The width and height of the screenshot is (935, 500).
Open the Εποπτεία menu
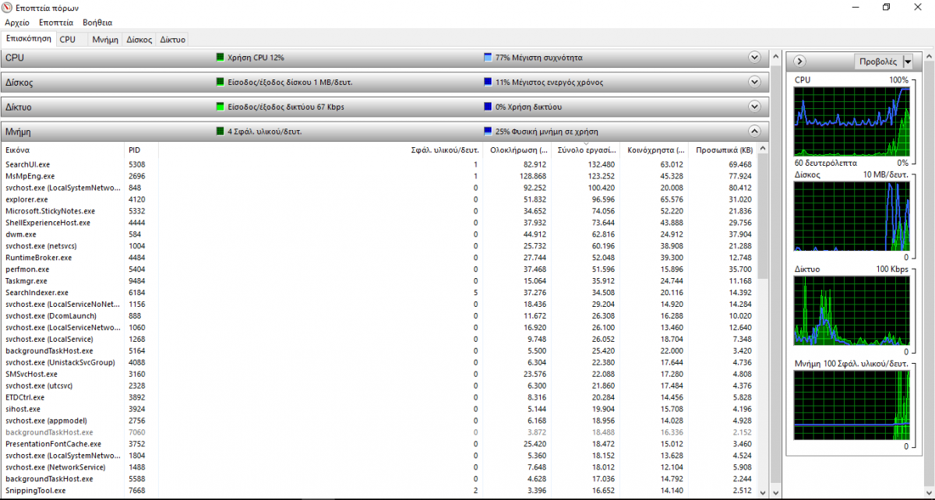coord(56,23)
